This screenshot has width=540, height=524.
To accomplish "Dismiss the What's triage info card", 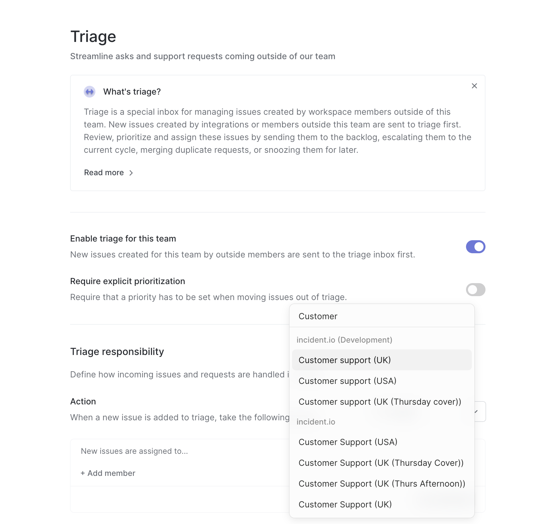I will (x=474, y=86).
